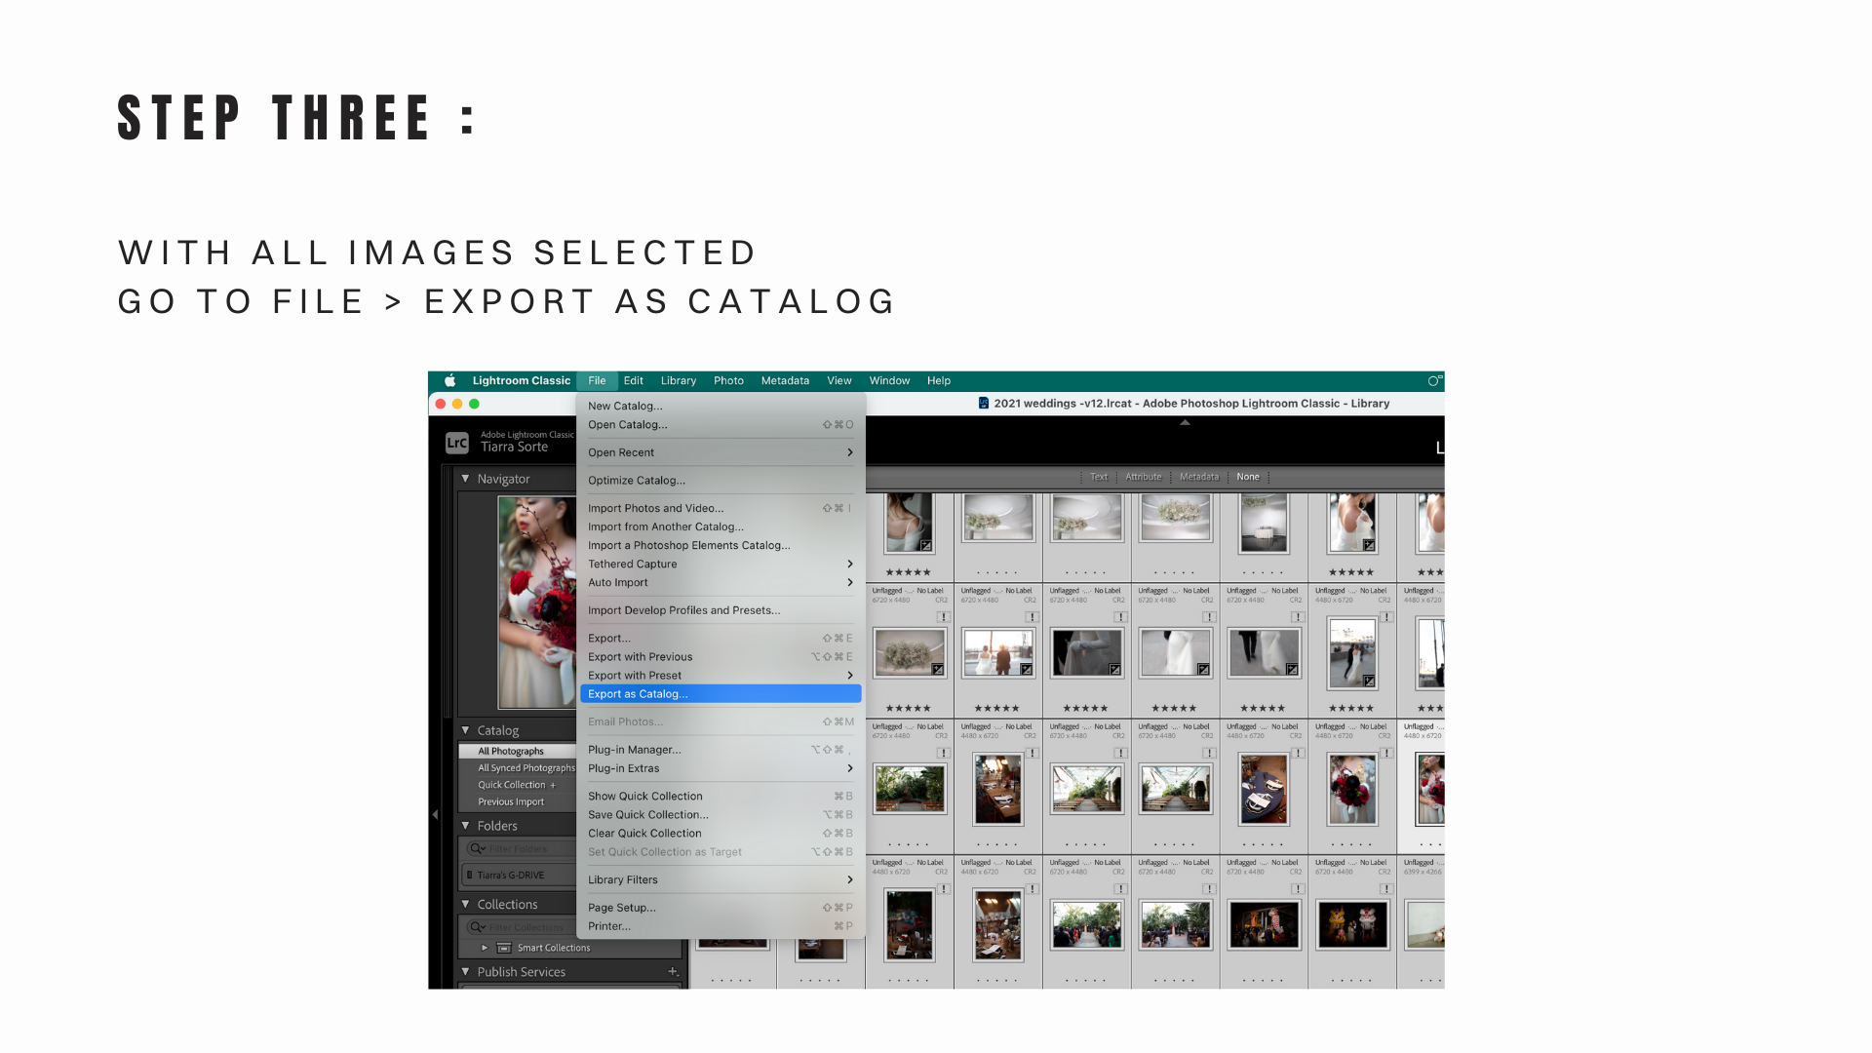Image resolution: width=1872 pixels, height=1053 pixels.
Task: Expand the Smart Collections tree item
Action: [484, 948]
